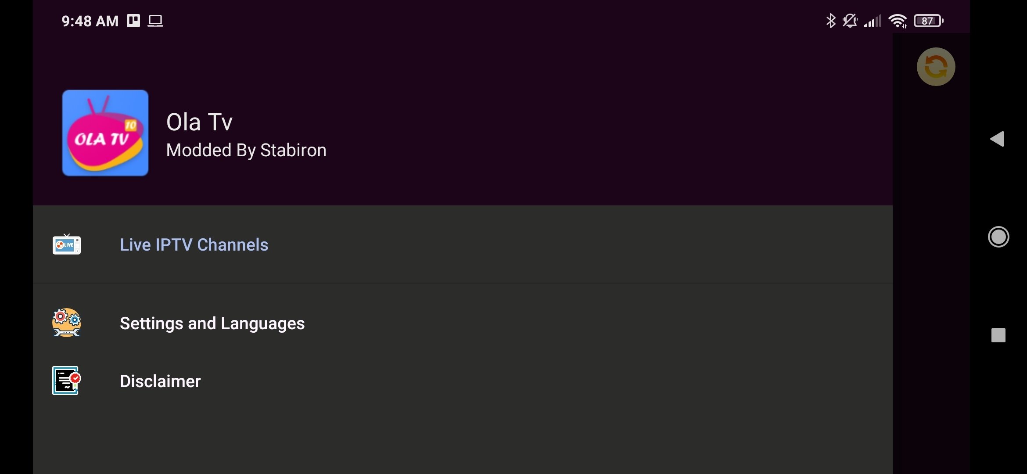Tap the Android home circle button
The image size is (1027, 474).
tap(998, 237)
